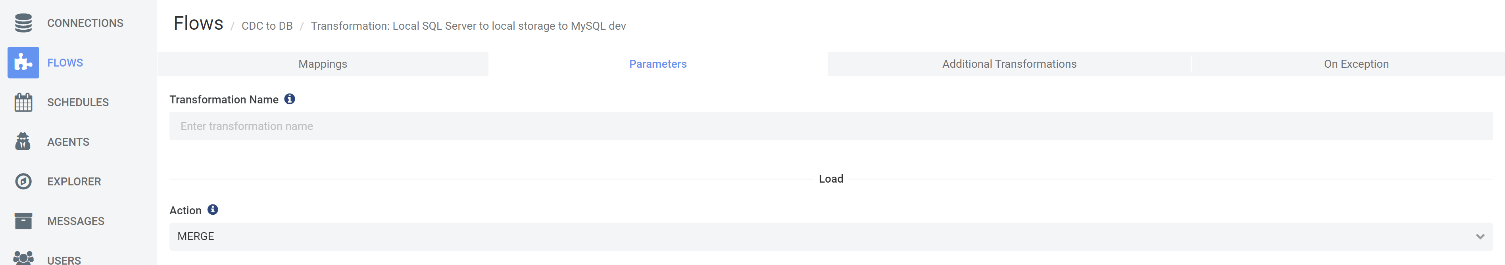This screenshot has height=265, width=1505.
Task: Show the Action field info tooltip icon
Action: point(213,210)
